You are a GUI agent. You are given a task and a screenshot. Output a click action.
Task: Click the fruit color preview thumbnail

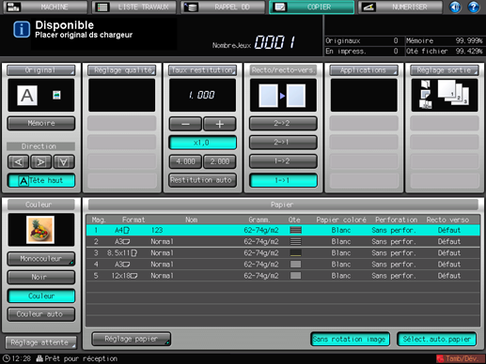pos(40,230)
